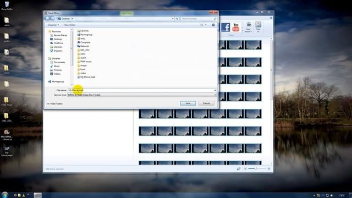Publish the movie to YouTube in Movie Maker

tap(236, 28)
